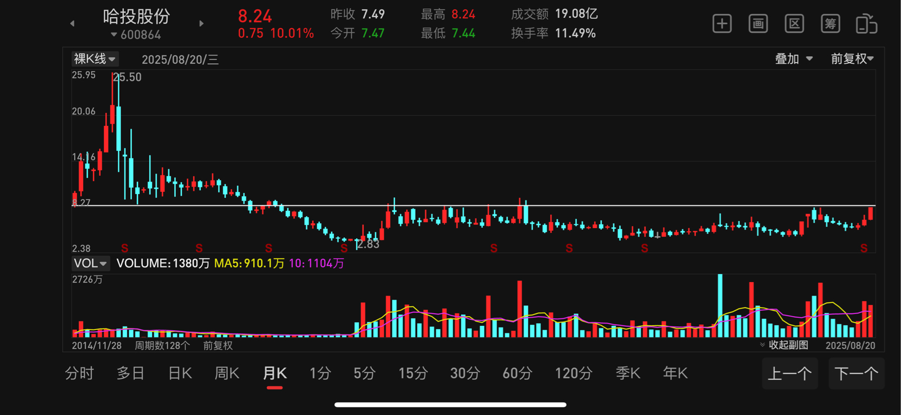Collapse sub-chart via 收起副图

[x=784, y=345]
